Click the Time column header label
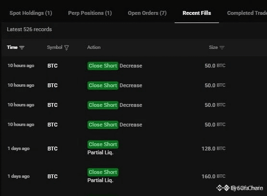 point(12,47)
